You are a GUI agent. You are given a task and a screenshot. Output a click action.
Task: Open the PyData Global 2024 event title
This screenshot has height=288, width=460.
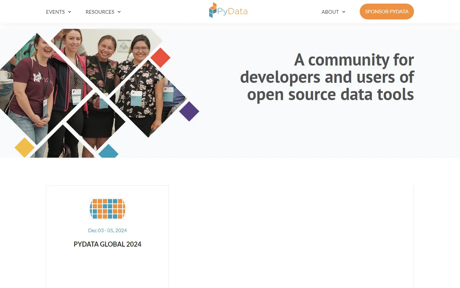[x=107, y=244]
